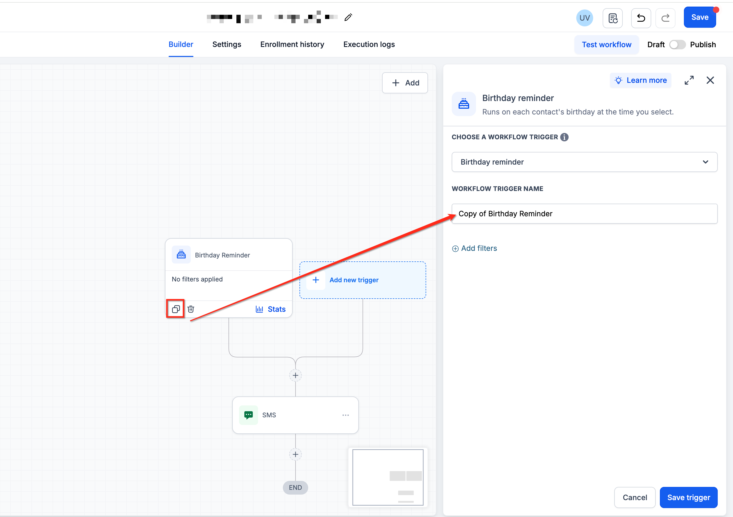This screenshot has width=733, height=517.
Task: Switch to the Builder tab
Action: [x=181, y=44]
